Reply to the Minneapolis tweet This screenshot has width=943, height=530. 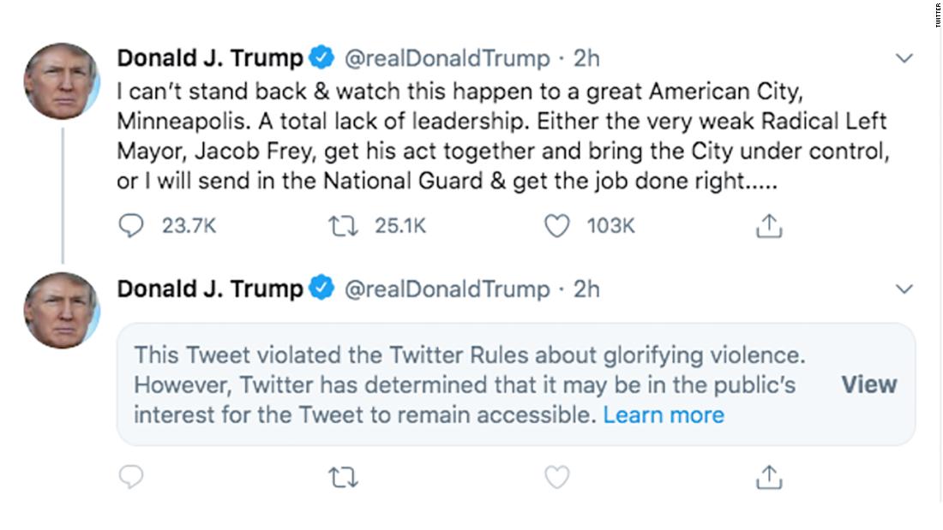131,225
